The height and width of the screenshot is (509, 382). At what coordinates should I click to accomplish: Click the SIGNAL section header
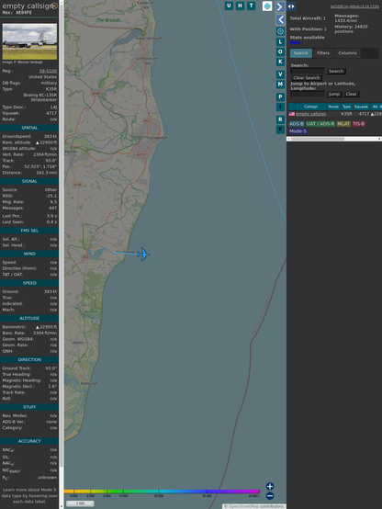(x=29, y=181)
